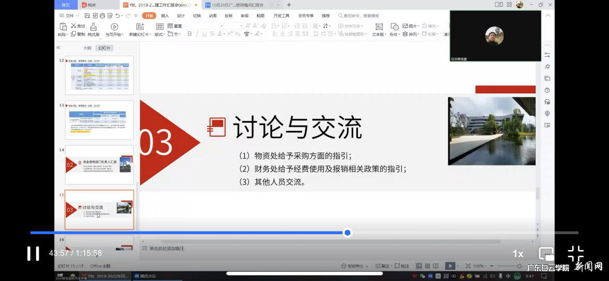Exit fullscreen with the shrink icon
Image resolution: width=609 pixels, height=281 pixels.
tap(575, 254)
